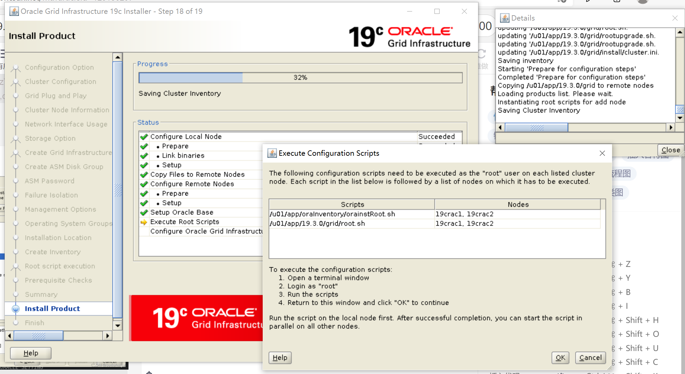Image resolution: width=685 pixels, height=374 pixels.
Task: Select the Root script execution step in sidebar
Action: point(60,266)
